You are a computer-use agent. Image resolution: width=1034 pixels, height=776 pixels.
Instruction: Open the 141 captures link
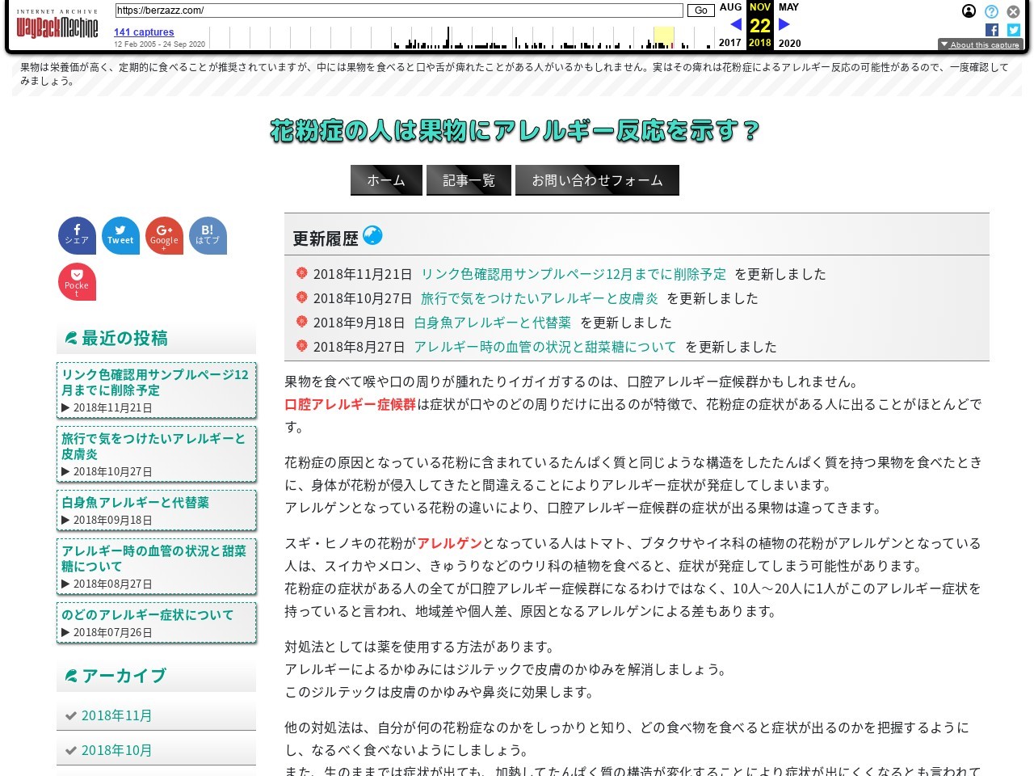pos(144,32)
